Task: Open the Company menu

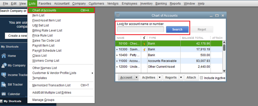Action: (79, 3)
